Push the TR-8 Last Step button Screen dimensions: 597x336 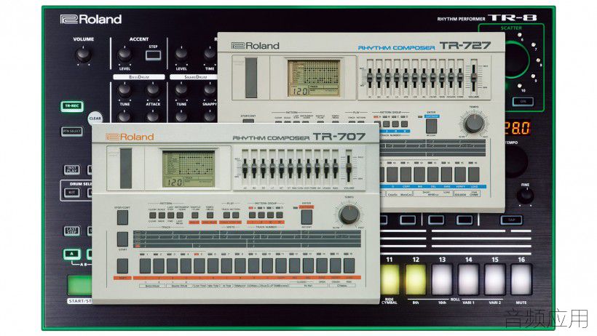tap(72, 231)
